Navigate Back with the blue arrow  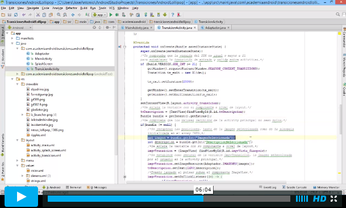(x=73, y=15)
